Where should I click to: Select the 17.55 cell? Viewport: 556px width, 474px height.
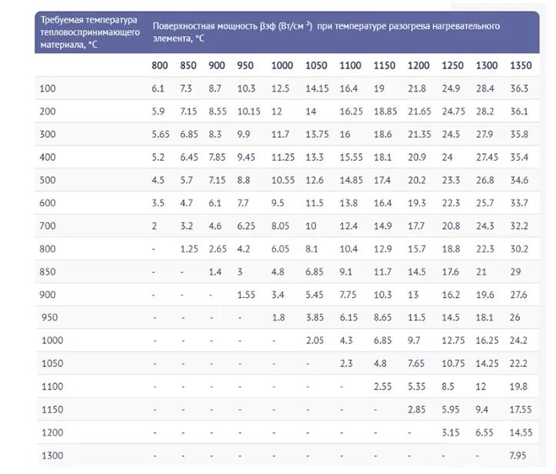coord(521,410)
